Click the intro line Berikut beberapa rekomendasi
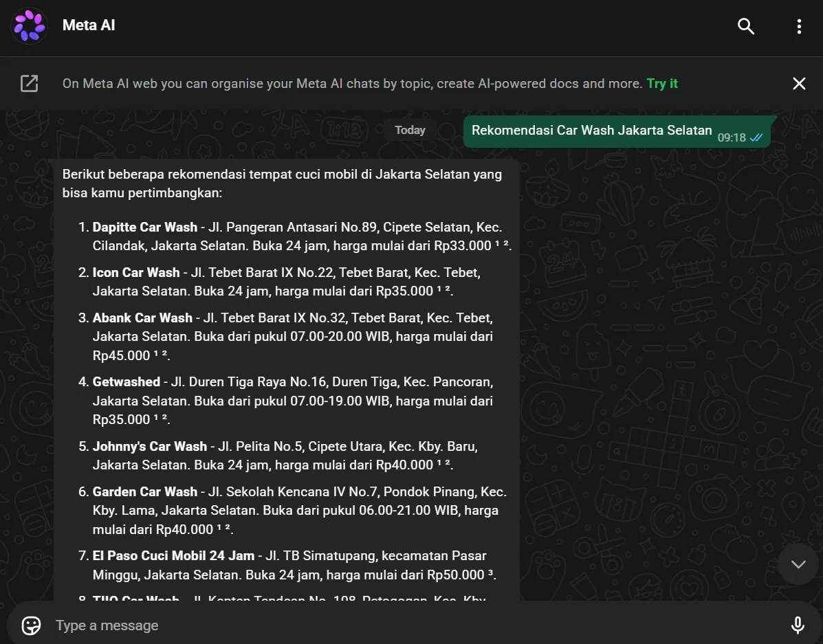The image size is (823, 644). click(x=282, y=184)
